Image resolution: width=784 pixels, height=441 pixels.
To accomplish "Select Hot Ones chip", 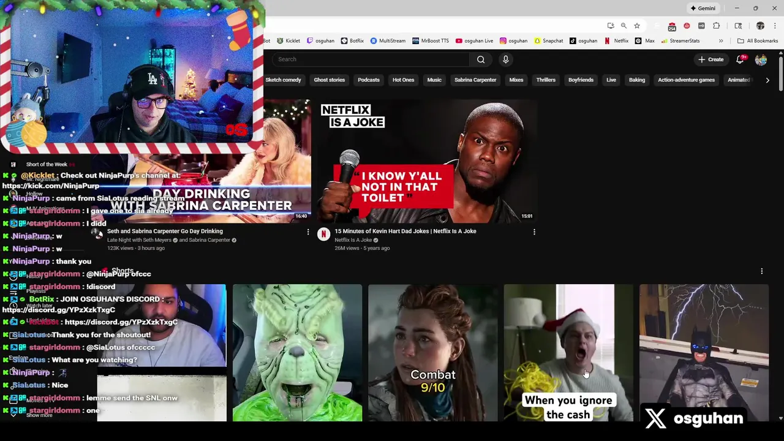I will pyautogui.click(x=403, y=80).
